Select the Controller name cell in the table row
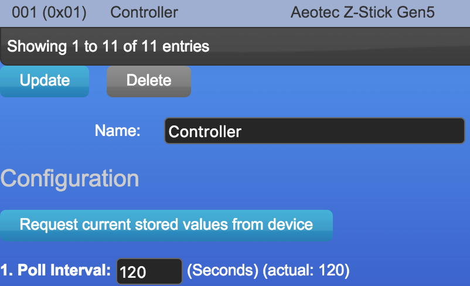Viewport: 470px width, 286px height. (x=144, y=12)
